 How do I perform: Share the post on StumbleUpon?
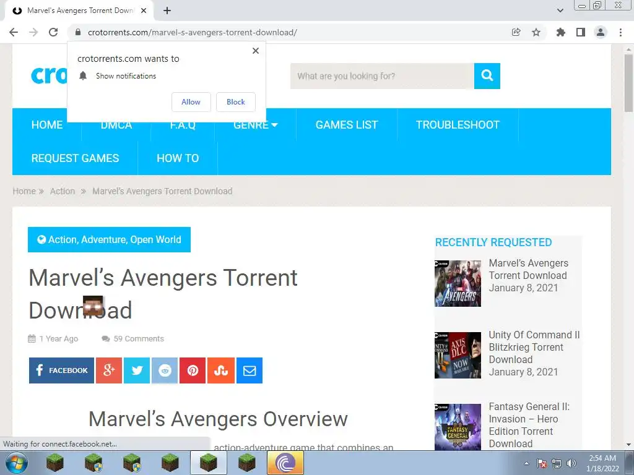point(221,370)
